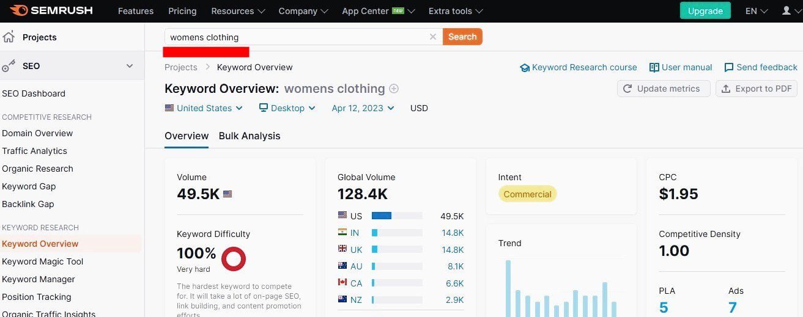Click the orange Search button
The height and width of the screenshot is (317, 803).
[x=462, y=37]
